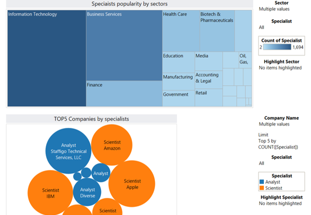Viewport: 311px width, 215px height.
Task: Click the Scientist IBM bubble
Action: pos(51,193)
